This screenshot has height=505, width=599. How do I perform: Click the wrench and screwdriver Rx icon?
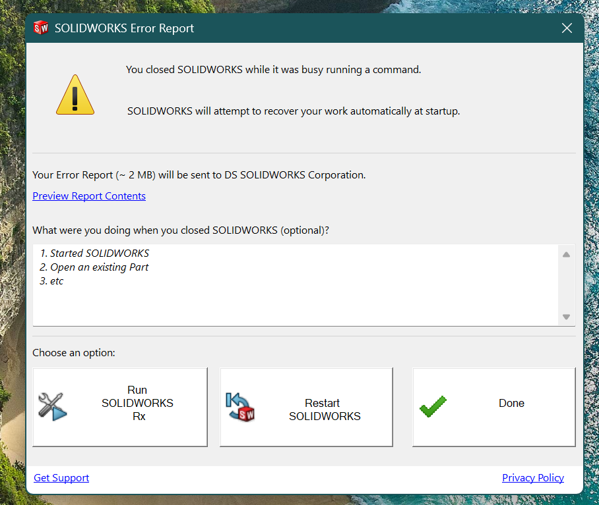[x=53, y=407]
